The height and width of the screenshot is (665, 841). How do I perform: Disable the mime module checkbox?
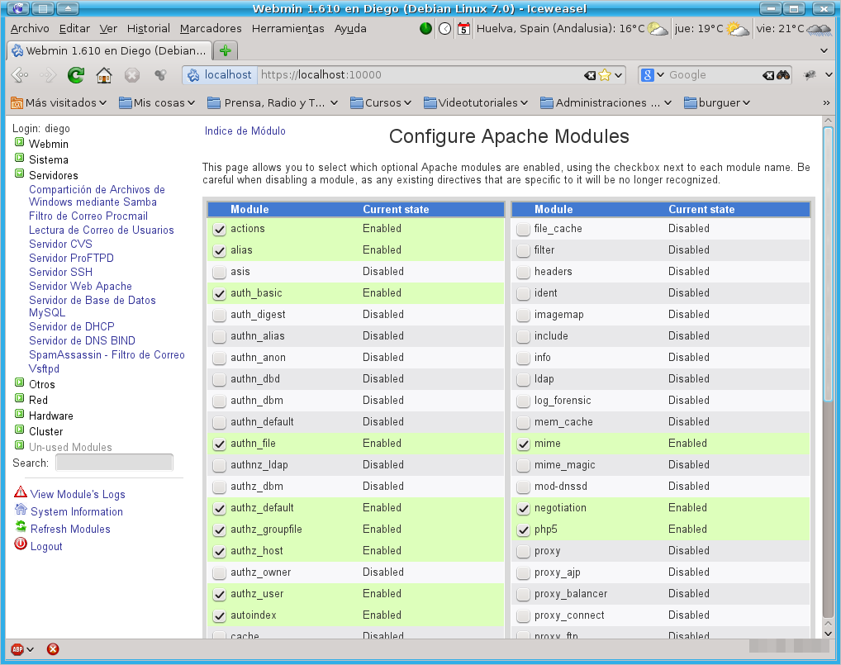tap(523, 443)
